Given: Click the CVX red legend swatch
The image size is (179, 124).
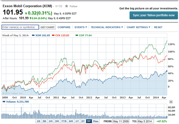Looking at the screenshot, I should point(53,35).
